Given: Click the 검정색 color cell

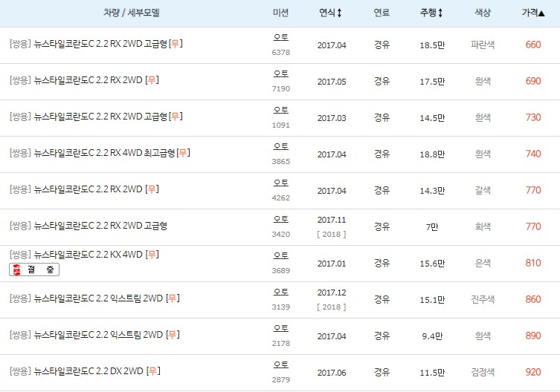Looking at the screenshot, I should (483, 373).
